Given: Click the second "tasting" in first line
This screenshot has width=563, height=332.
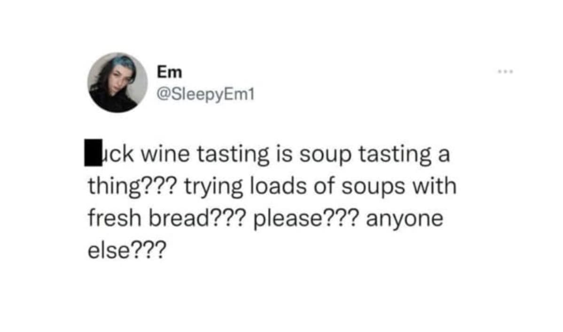Looking at the screenshot, I should (x=395, y=155).
